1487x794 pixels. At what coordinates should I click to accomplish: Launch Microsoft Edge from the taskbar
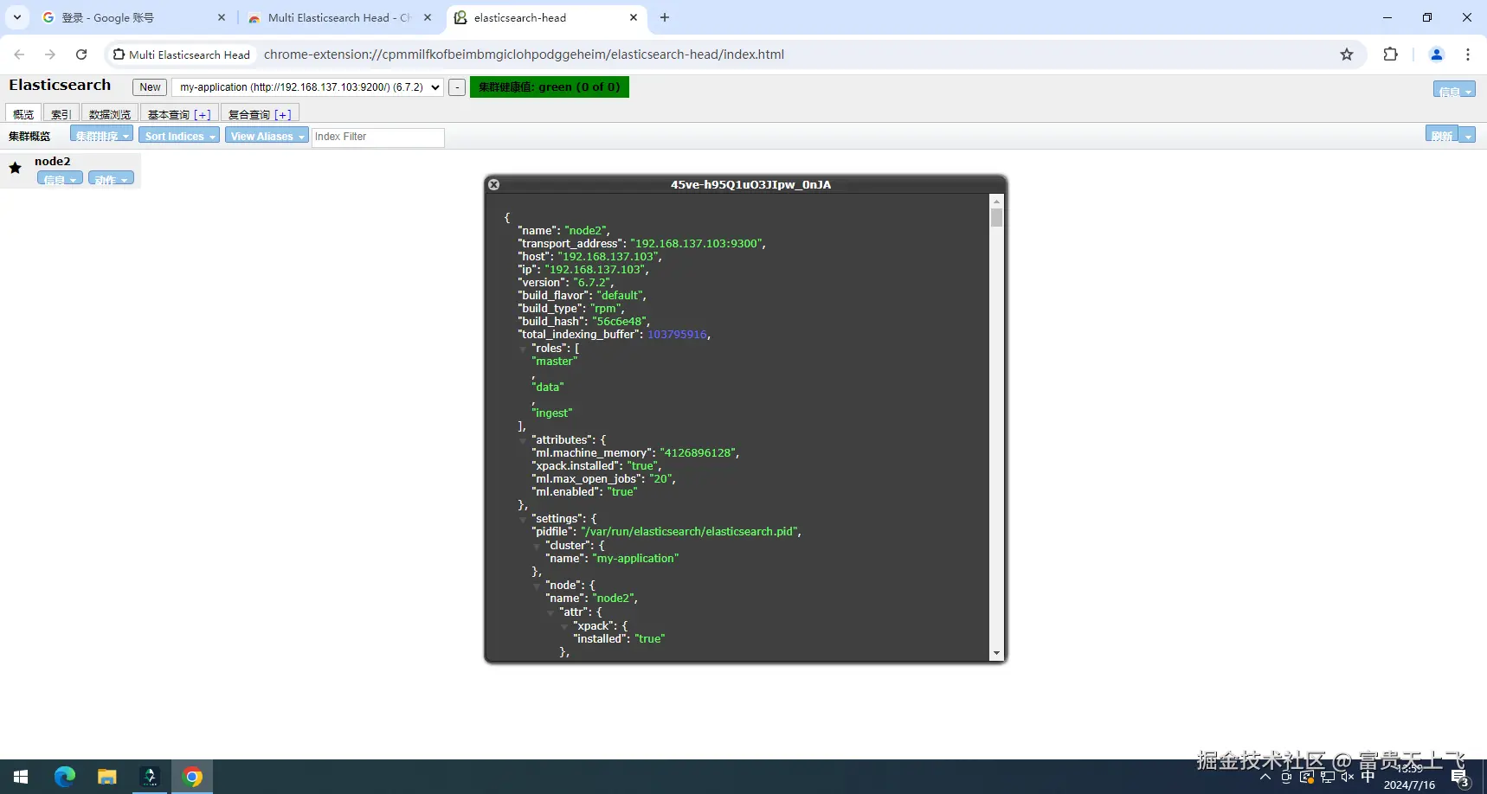(65, 777)
